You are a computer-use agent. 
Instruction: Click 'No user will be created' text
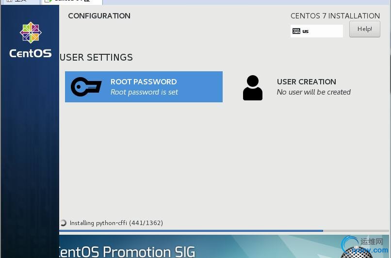pyautogui.click(x=313, y=92)
